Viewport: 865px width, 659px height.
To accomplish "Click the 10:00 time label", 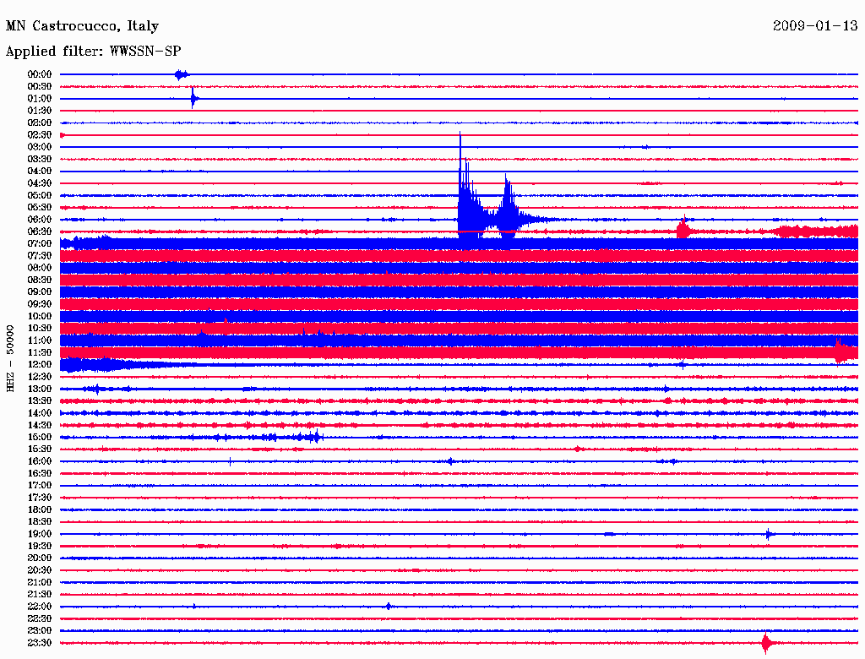I will tap(40, 316).
